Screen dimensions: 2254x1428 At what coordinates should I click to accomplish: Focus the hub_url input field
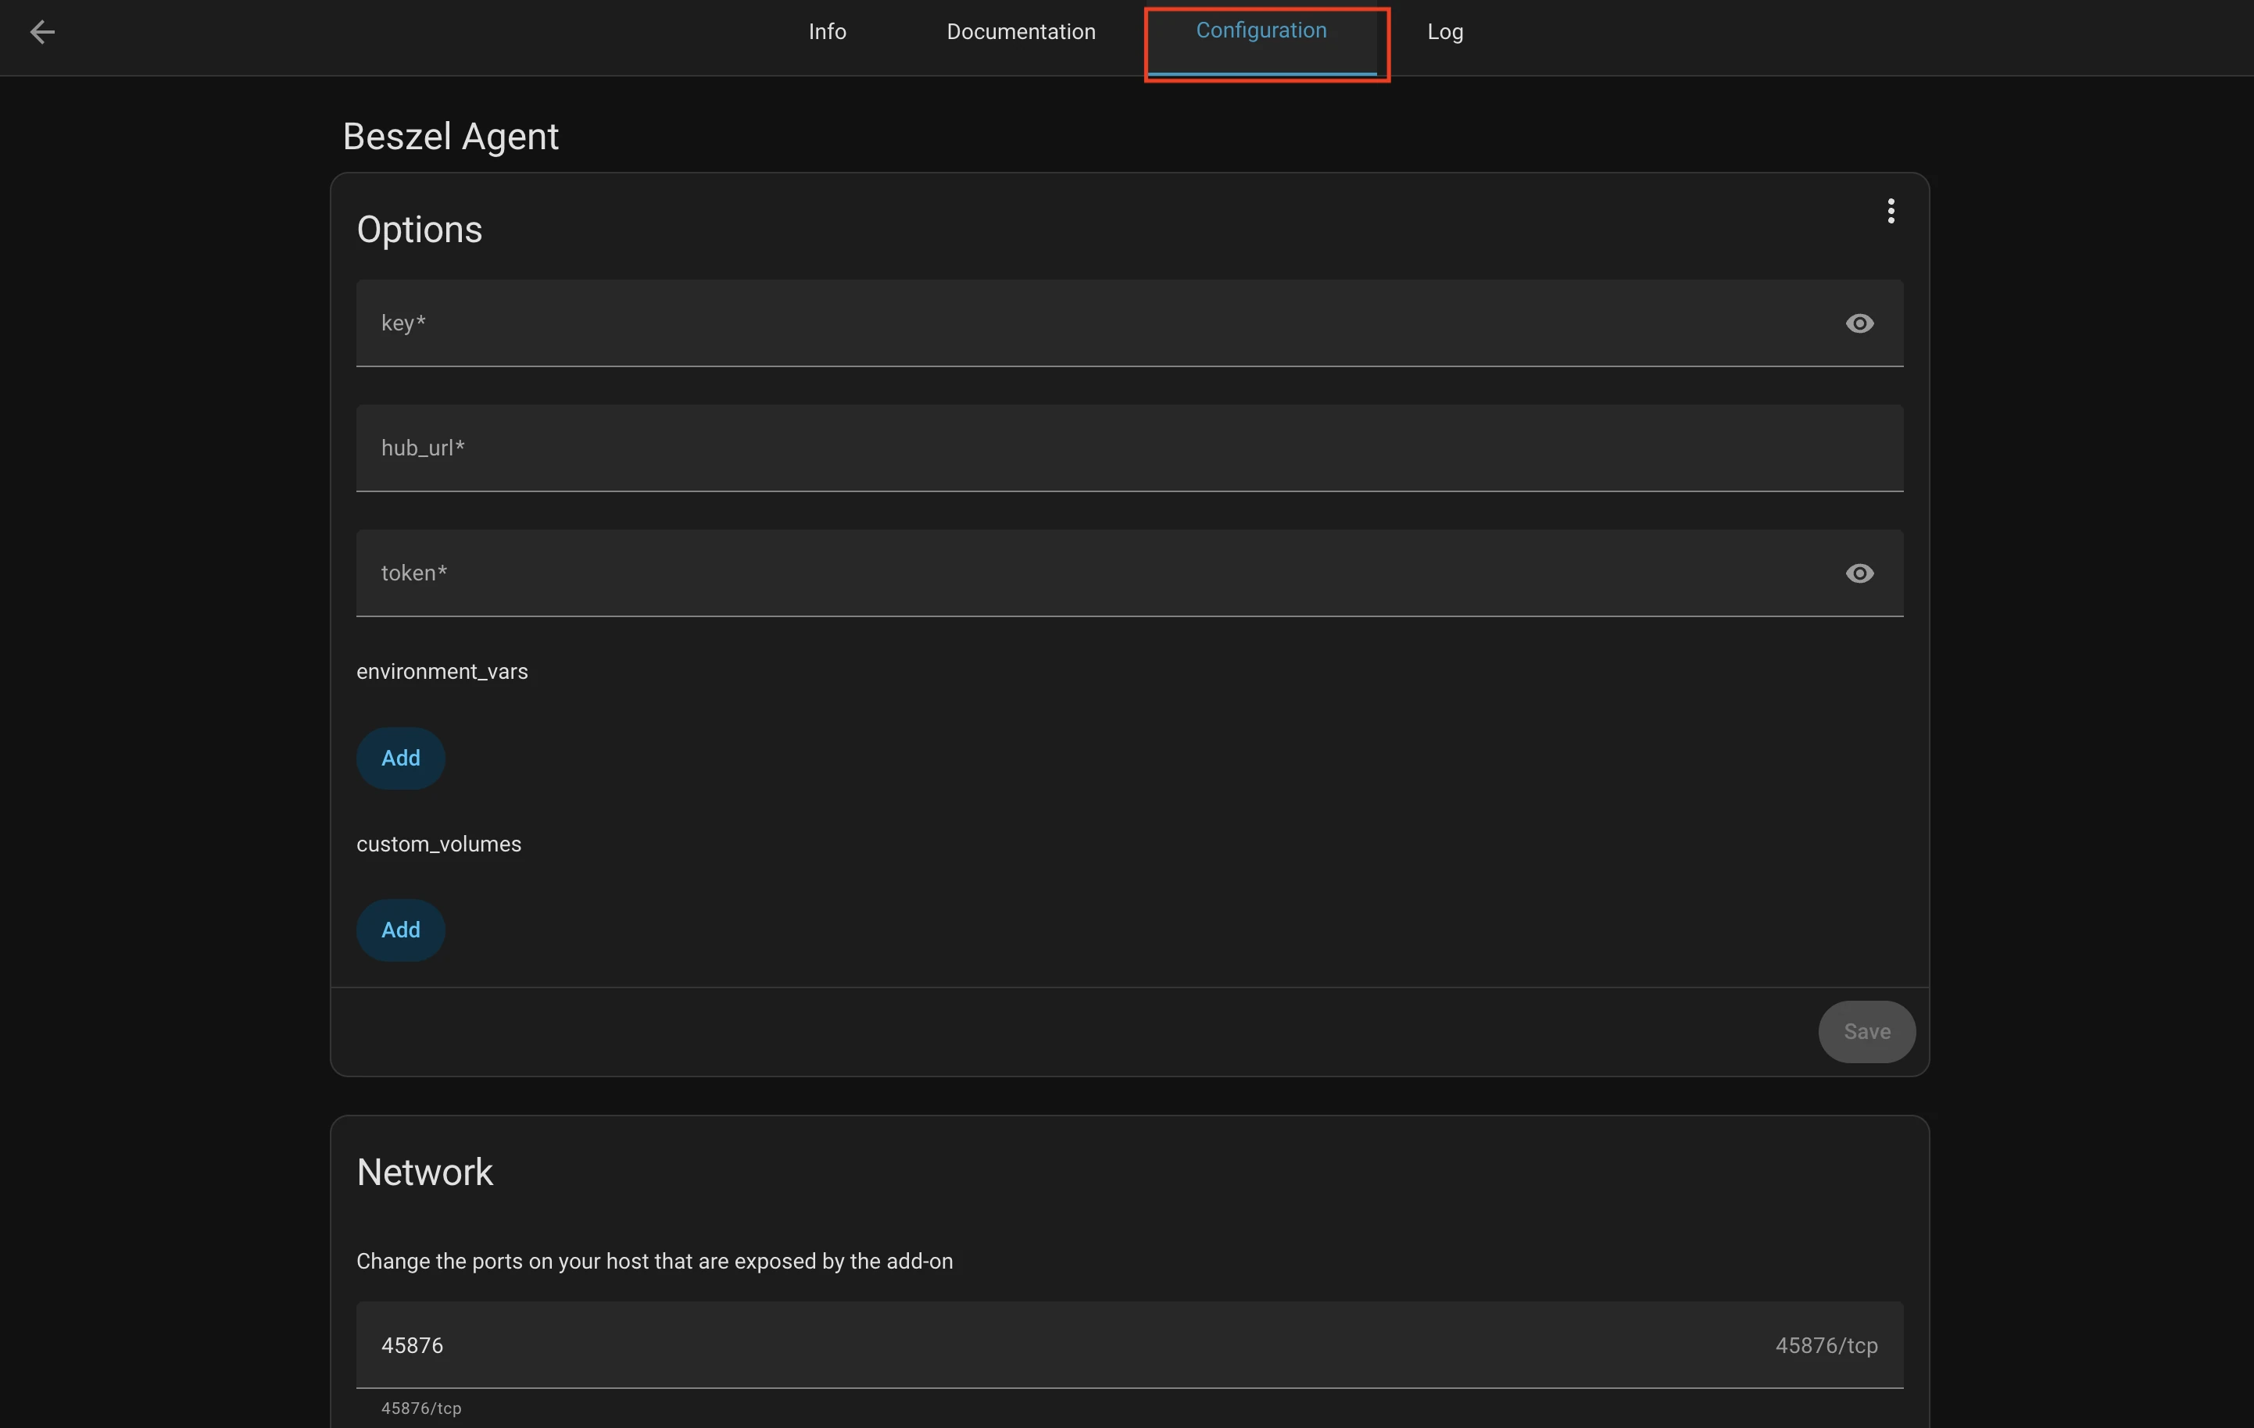tap(1130, 448)
